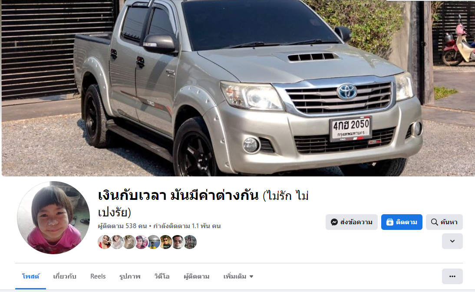Click the follow plus icon in ติดตาม button
Viewport: 475px width, 292px height.
coord(389,222)
